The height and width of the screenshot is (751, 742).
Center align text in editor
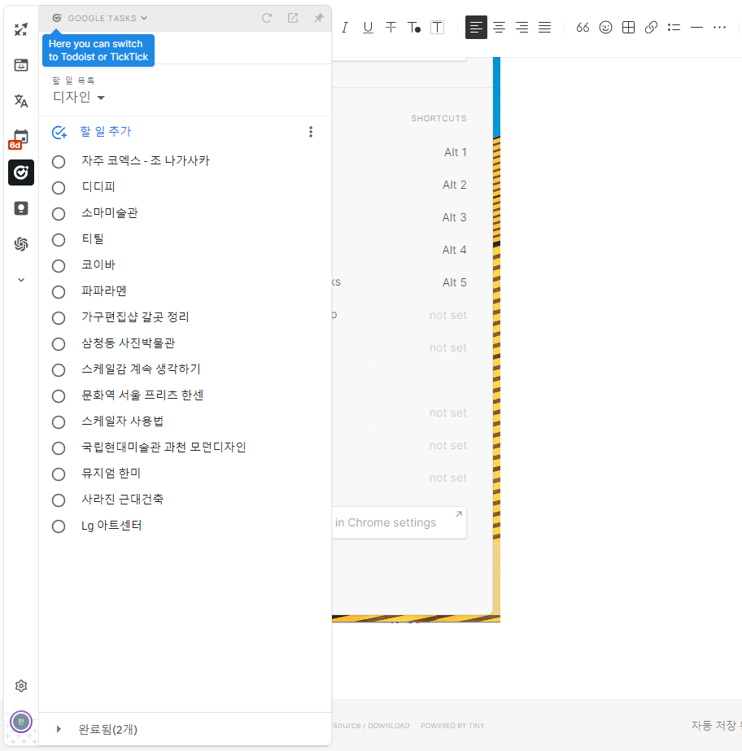[499, 28]
